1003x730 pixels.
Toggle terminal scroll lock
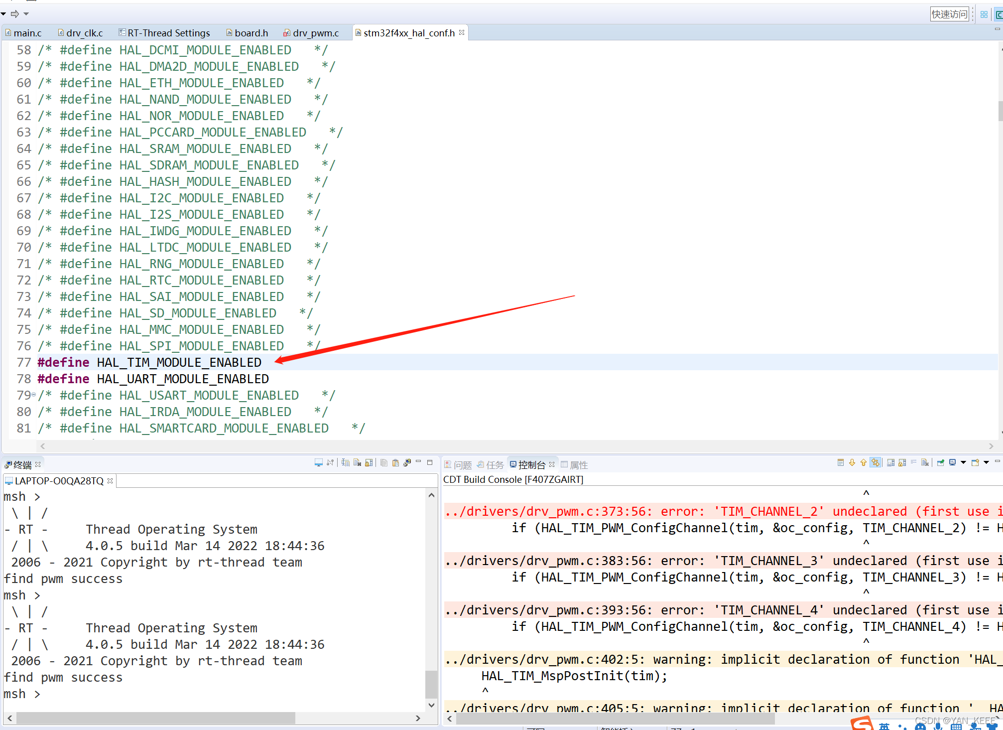pyautogui.click(x=369, y=462)
